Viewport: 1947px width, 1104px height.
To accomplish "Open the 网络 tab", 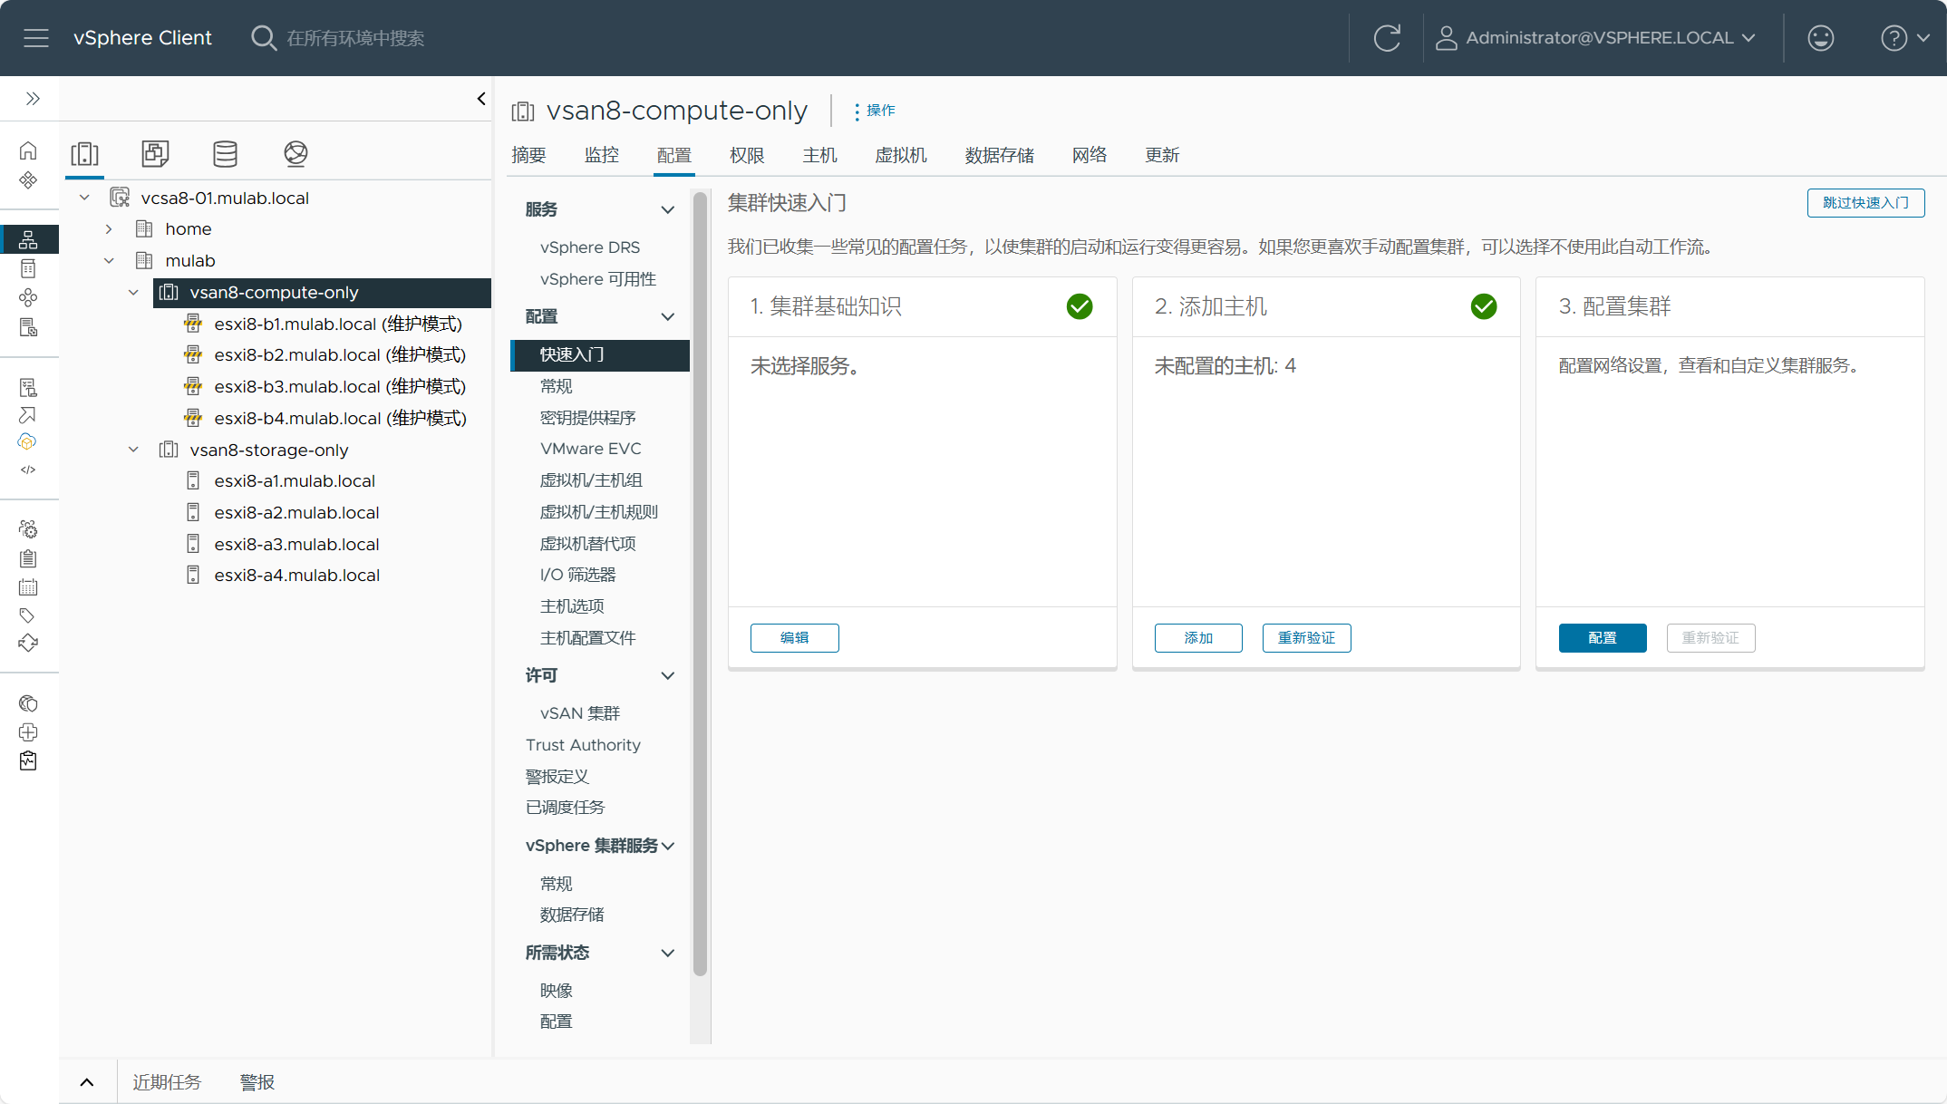I will click(x=1090, y=156).
